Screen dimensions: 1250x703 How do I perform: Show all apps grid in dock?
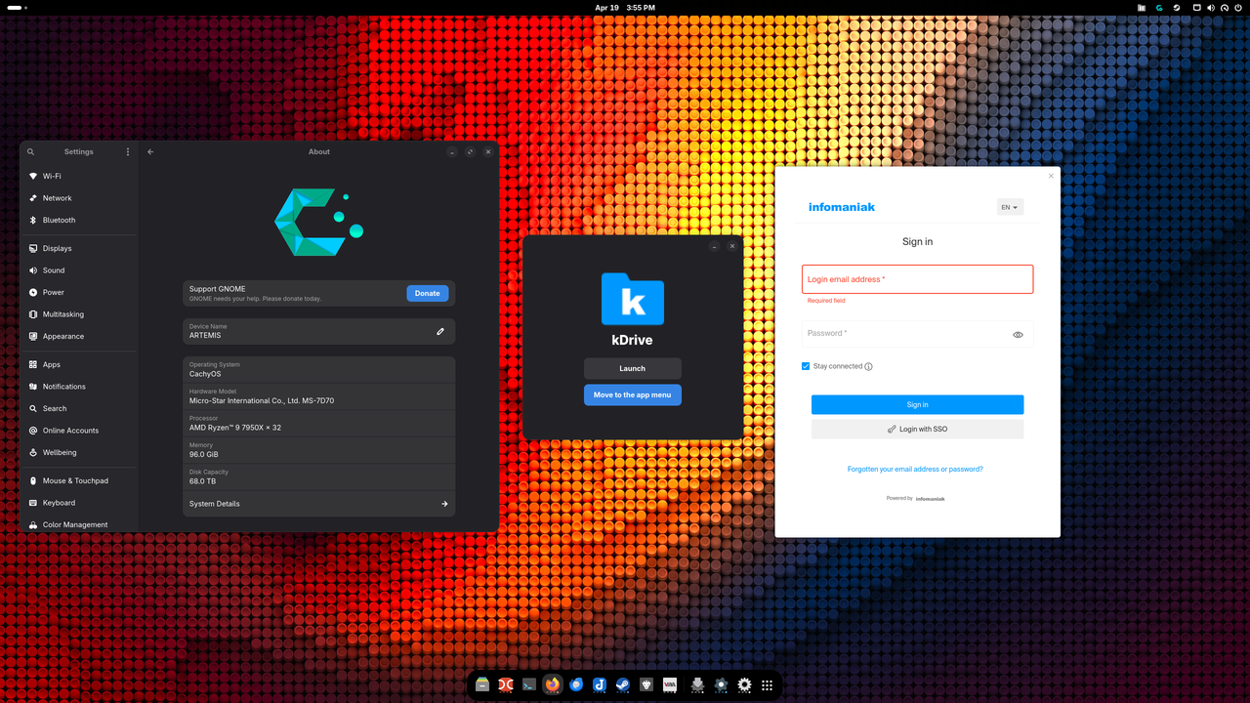click(768, 685)
